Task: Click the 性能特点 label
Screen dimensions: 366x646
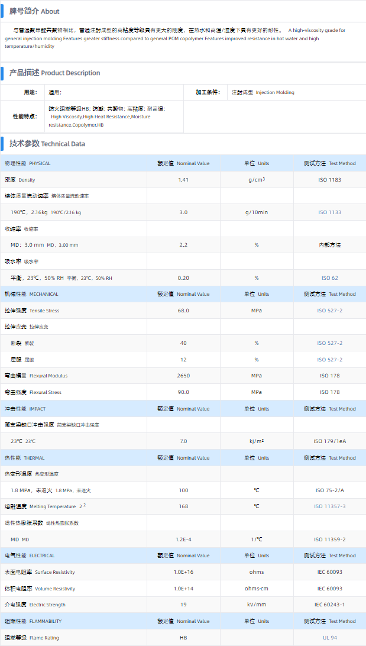Action: pos(25,117)
